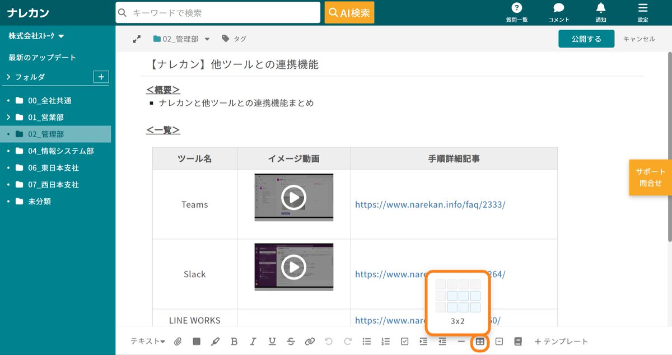Open the テンプレート template button
This screenshot has height=355, width=672.
[x=561, y=341]
